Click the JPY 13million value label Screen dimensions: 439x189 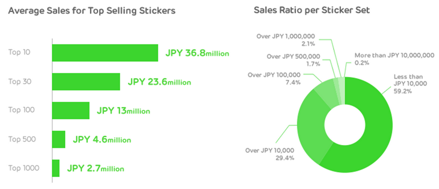(123, 111)
